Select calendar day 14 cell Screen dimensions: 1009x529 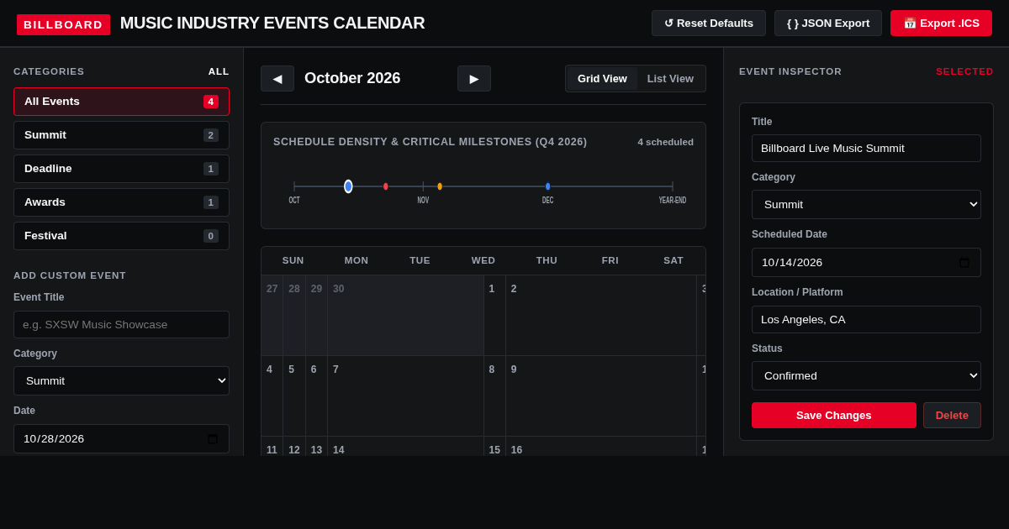tap(405, 446)
